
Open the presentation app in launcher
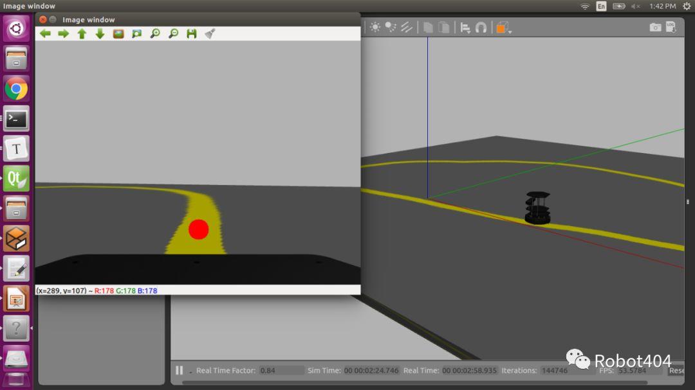(x=16, y=299)
